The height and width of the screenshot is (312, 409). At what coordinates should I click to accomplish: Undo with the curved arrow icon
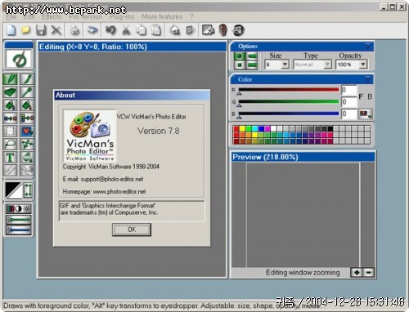(x=110, y=29)
